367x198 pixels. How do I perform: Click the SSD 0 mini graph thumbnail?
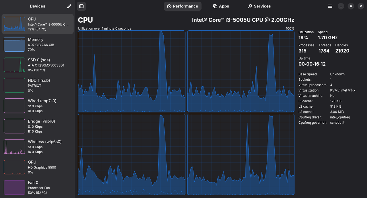tap(14, 65)
